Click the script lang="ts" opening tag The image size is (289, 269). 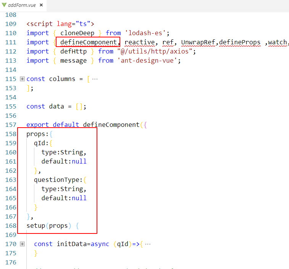pos(60,24)
